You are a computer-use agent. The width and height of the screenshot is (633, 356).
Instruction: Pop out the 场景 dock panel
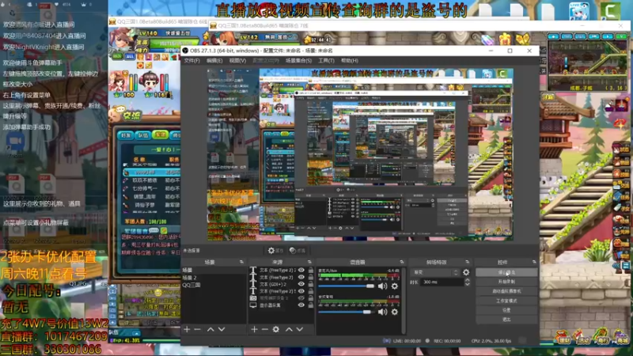coord(241,262)
